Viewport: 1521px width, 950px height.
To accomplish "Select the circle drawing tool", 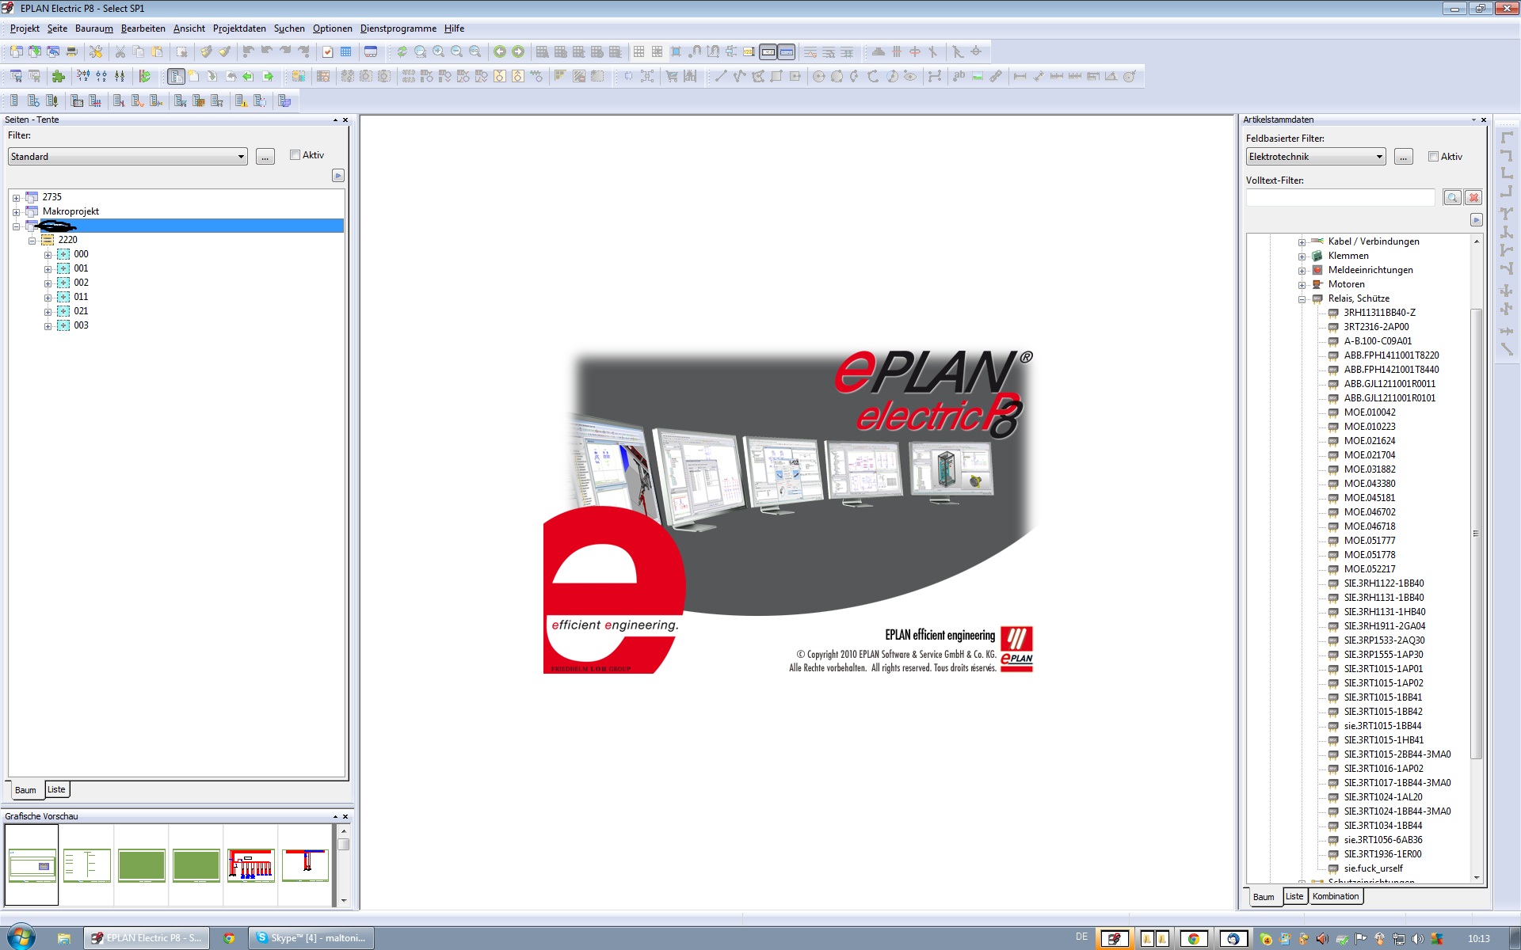I will [x=818, y=76].
